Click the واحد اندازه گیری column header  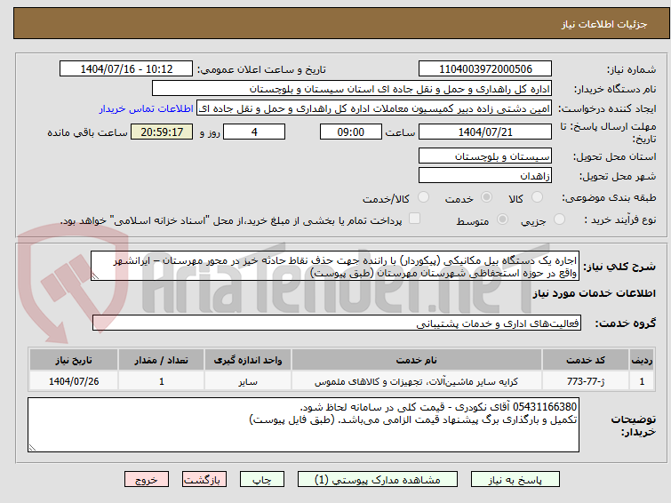pos(248,360)
